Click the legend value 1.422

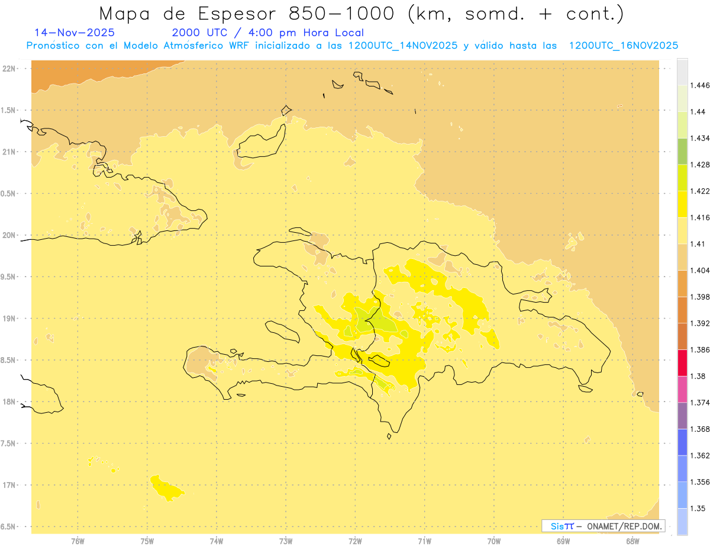pos(701,191)
